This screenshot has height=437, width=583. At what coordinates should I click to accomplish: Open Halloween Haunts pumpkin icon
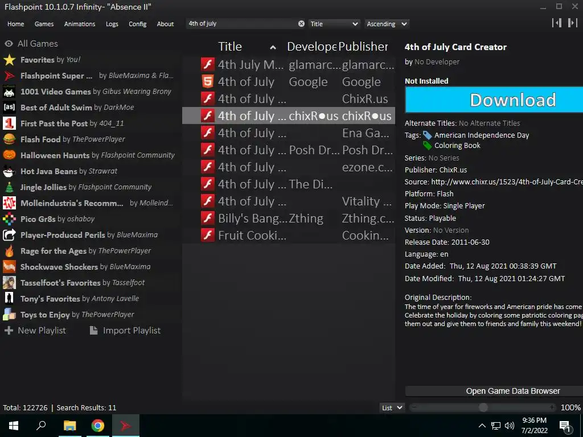point(9,155)
